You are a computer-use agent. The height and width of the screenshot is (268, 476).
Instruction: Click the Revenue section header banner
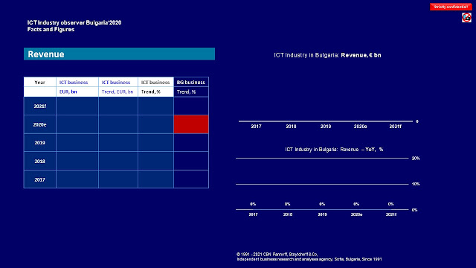tap(119, 54)
